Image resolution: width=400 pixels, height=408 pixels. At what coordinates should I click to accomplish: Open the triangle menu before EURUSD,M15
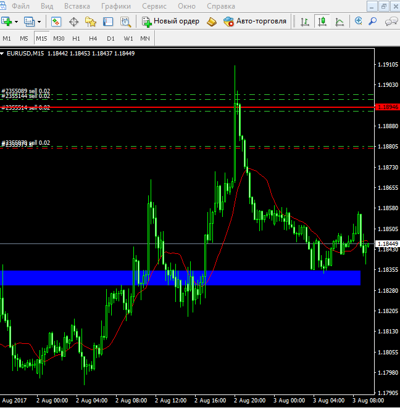[2, 54]
